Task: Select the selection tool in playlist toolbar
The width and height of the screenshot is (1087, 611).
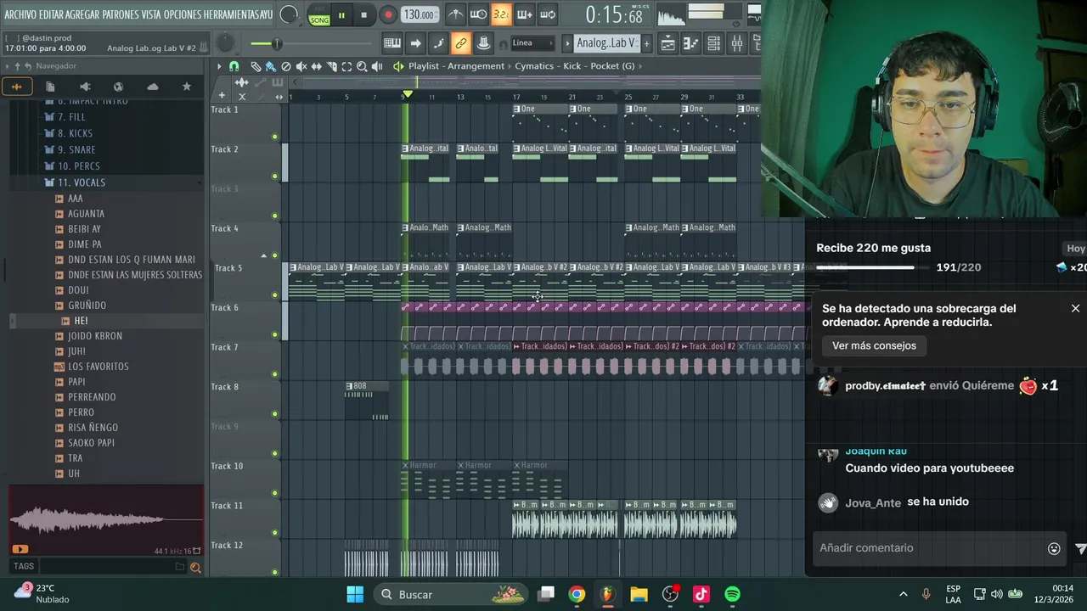Action: pyautogui.click(x=346, y=66)
